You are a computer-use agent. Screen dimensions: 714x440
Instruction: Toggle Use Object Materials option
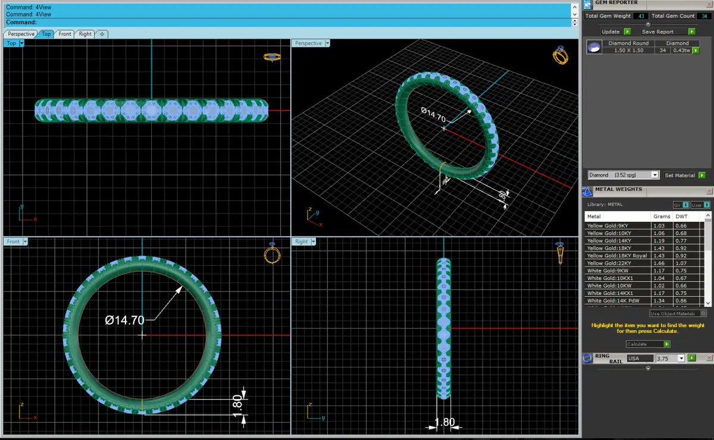[678, 313]
